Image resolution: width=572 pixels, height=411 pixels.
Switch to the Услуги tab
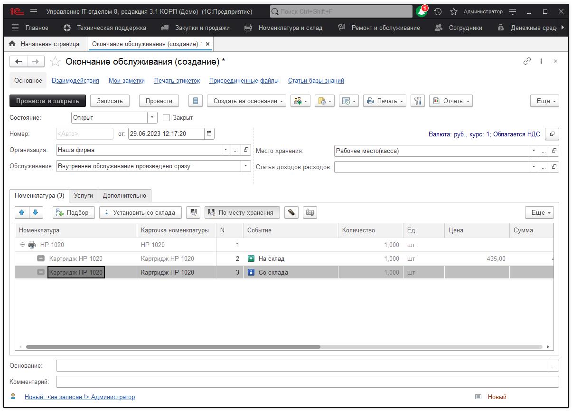point(84,195)
